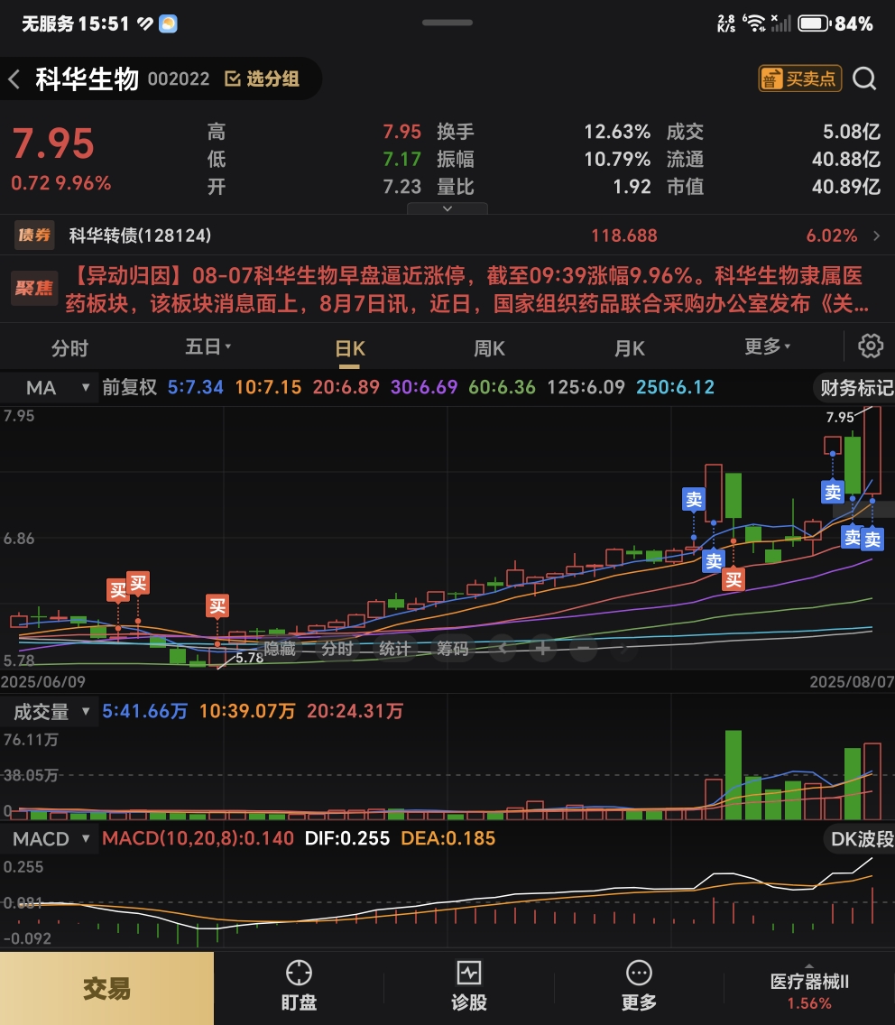Tap turnover rate 12.63%
The image size is (895, 1025).
point(616,132)
